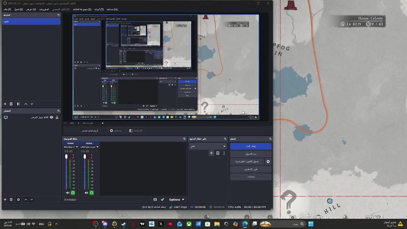The width and height of the screenshot is (407, 229).
Task: Select the scene in the Scenes list
Action: [x=31, y=22]
